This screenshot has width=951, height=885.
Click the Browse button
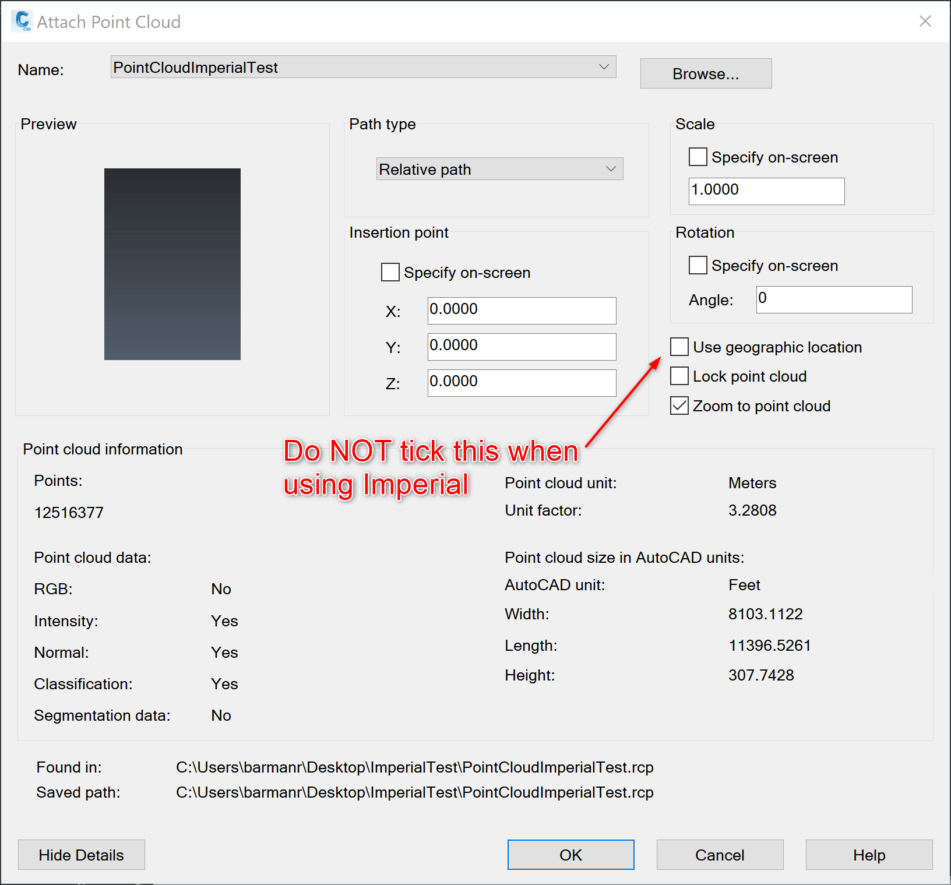point(706,73)
